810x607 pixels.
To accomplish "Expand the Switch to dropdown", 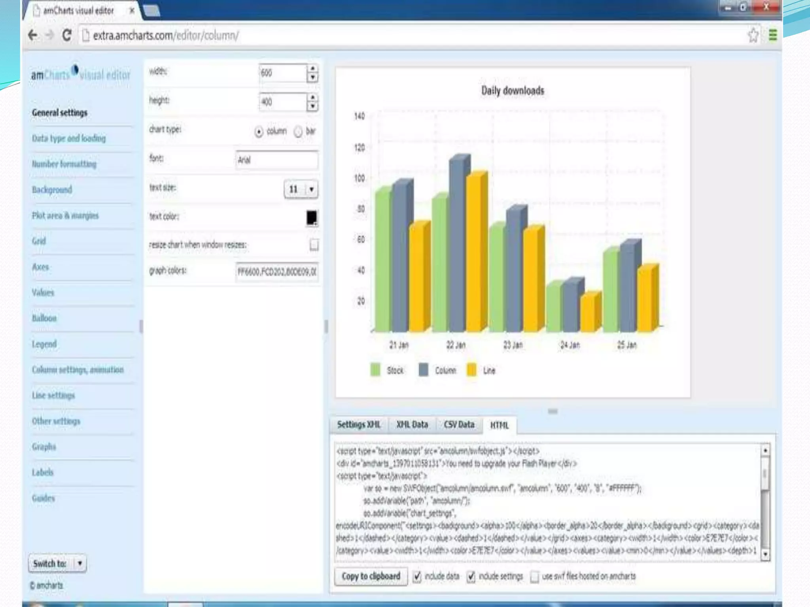I will pos(80,563).
